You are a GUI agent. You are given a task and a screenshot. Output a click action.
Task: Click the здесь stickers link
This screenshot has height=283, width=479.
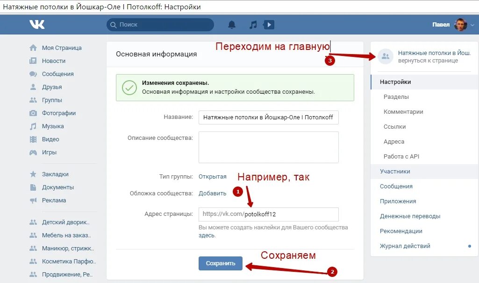(x=207, y=235)
